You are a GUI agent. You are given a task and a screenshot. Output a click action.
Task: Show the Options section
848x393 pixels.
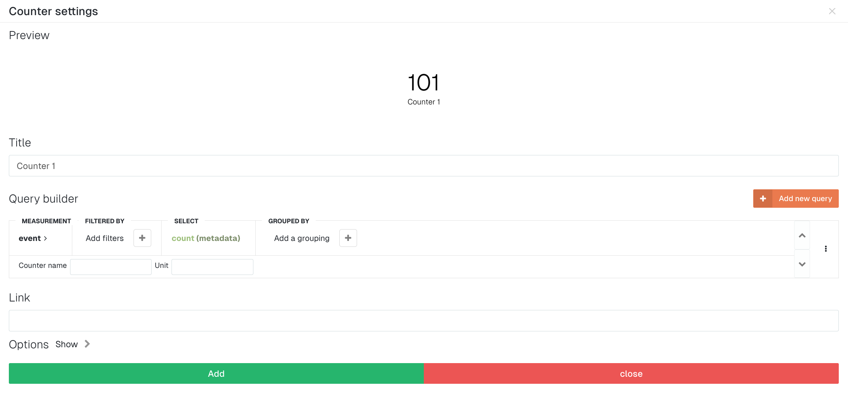[x=67, y=344]
